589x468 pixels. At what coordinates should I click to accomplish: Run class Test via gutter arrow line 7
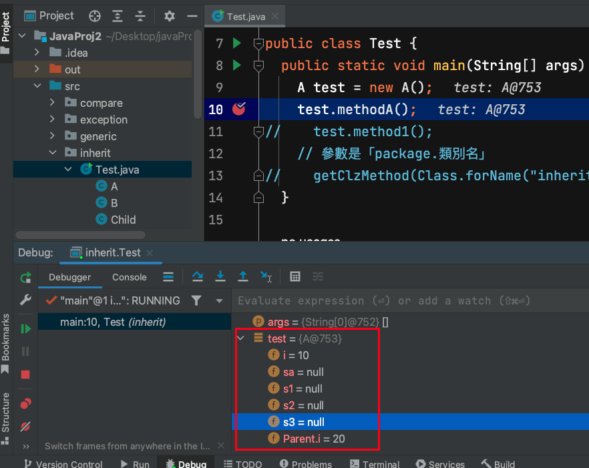(236, 43)
